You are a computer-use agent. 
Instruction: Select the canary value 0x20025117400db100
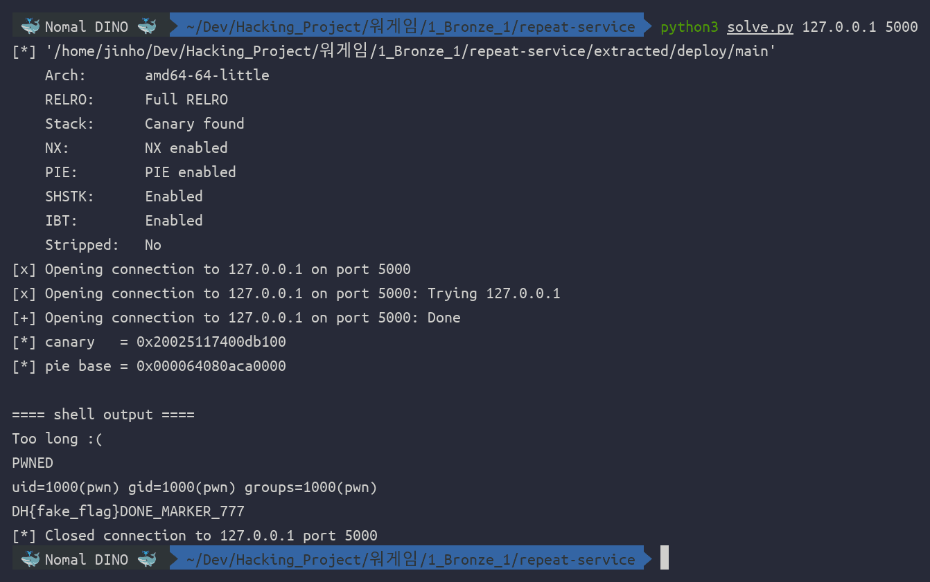point(211,342)
